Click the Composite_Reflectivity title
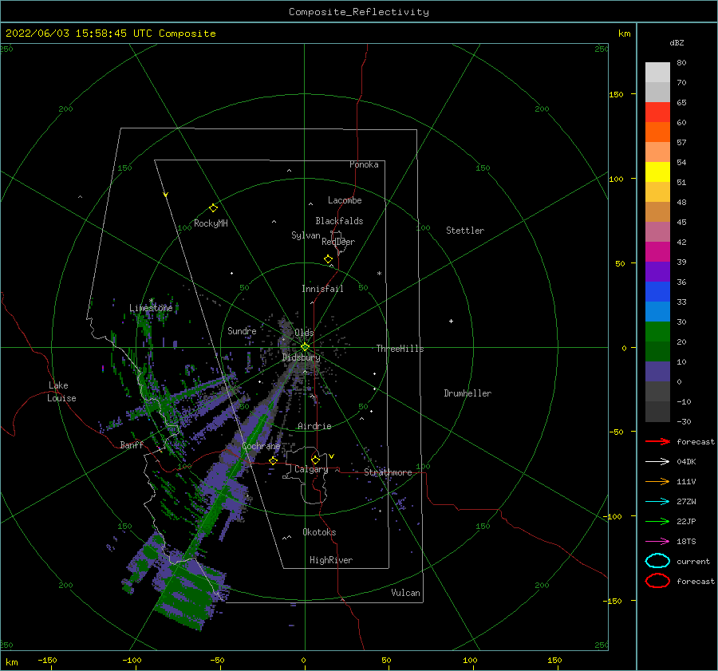 (359, 12)
